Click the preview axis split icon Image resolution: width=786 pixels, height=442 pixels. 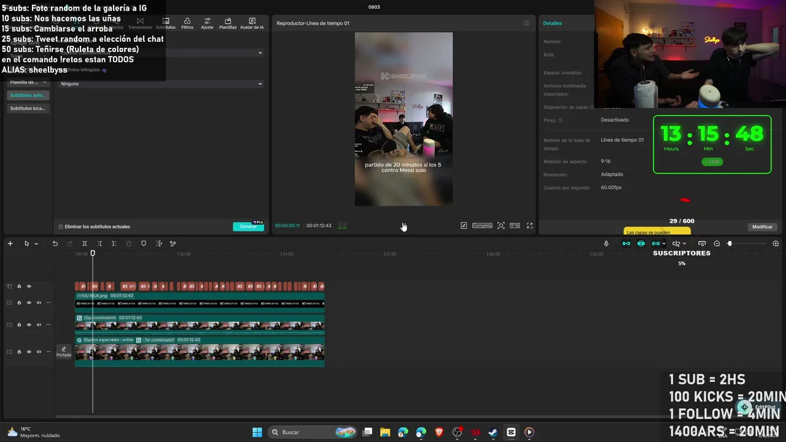click(x=676, y=244)
